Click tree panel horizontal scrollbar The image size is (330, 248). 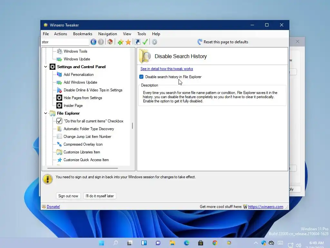click(82, 168)
